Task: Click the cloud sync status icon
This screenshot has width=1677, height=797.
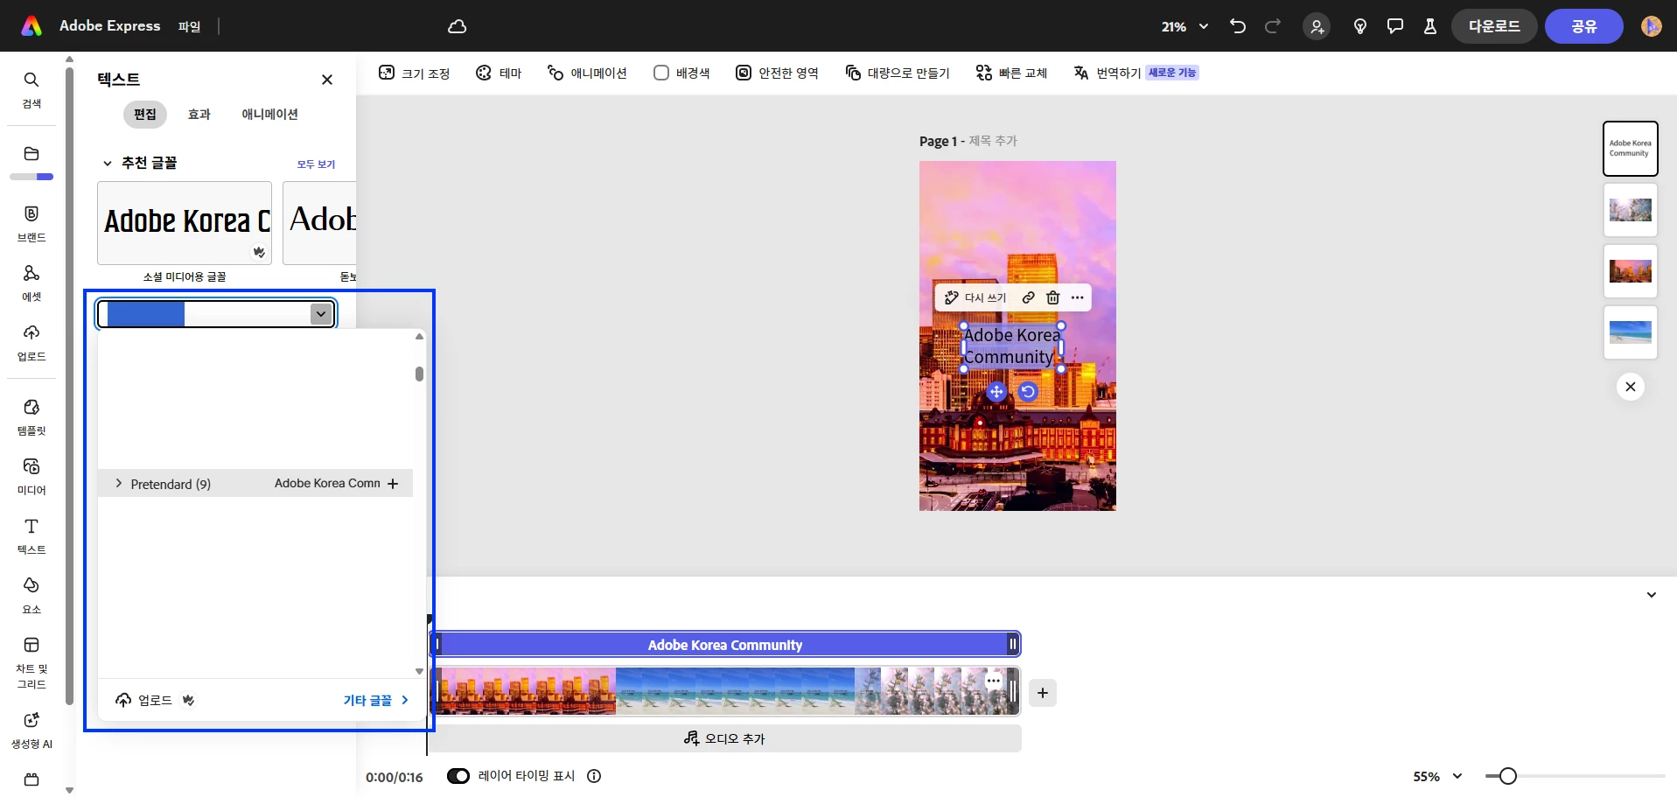Action: [457, 26]
